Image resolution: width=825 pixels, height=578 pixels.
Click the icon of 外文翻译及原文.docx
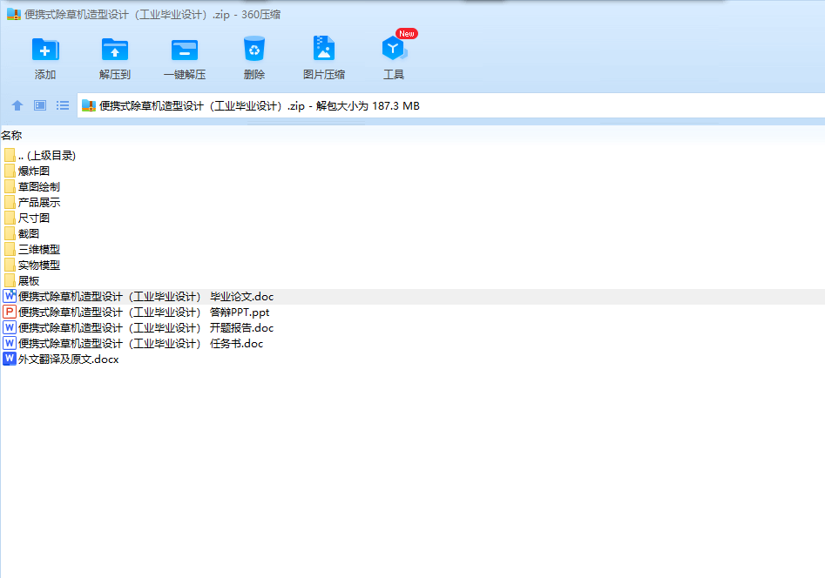(x=10, y=359)
